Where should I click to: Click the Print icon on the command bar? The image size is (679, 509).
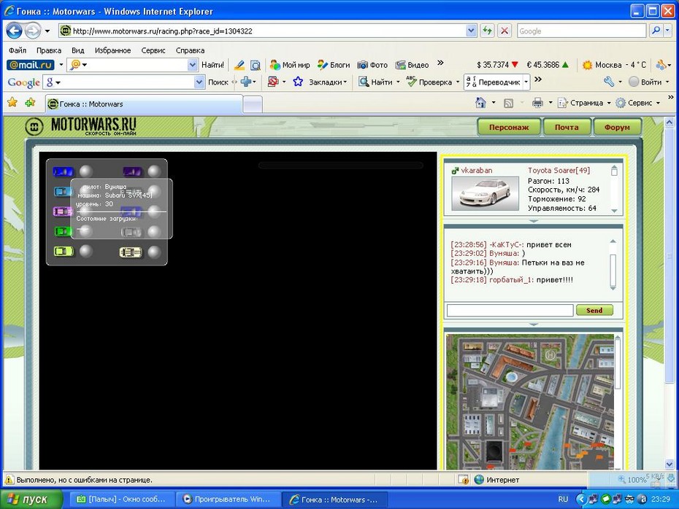point(537,103)
